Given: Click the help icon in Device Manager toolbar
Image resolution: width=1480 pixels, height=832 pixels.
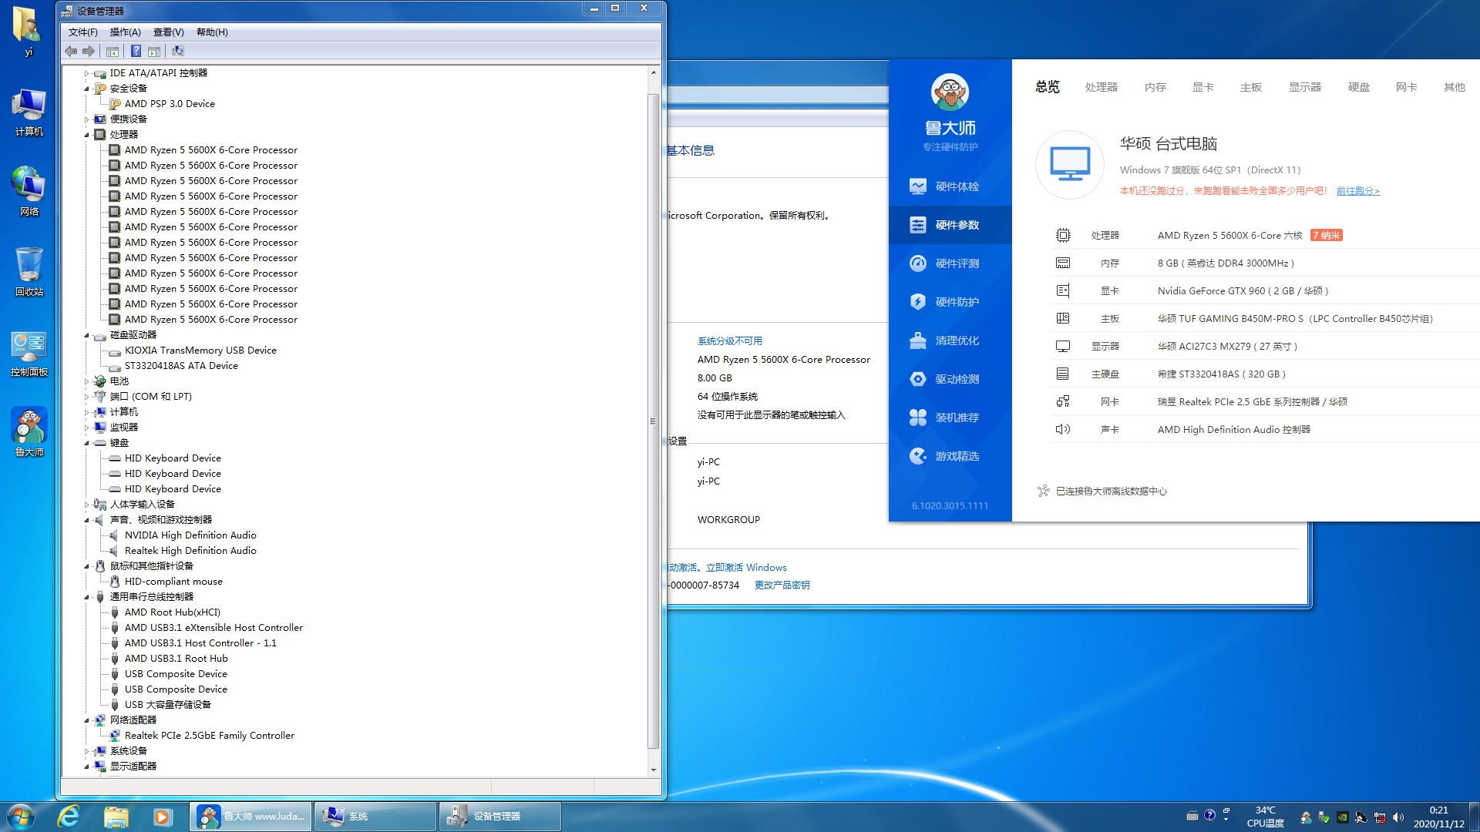Looking at the screenshot, I should tap(136, 51).
